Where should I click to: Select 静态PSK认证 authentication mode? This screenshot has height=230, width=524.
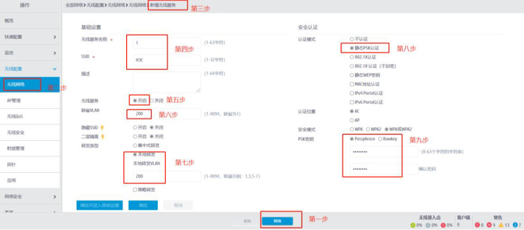tap(352, 48)
